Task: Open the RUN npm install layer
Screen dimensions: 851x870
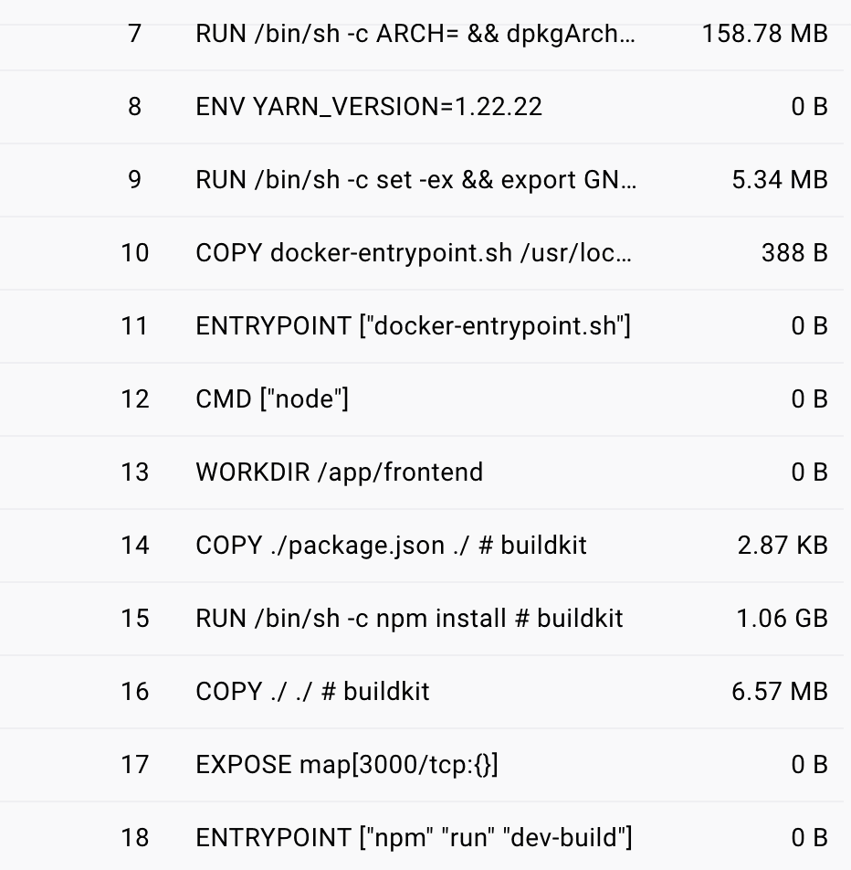Action: point(409,619)
